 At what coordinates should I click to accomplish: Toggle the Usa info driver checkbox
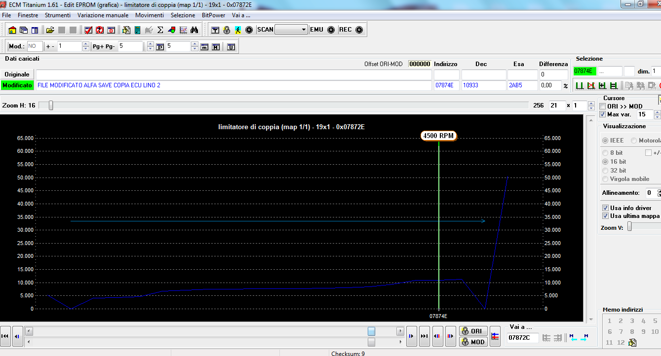coord(606,208)
